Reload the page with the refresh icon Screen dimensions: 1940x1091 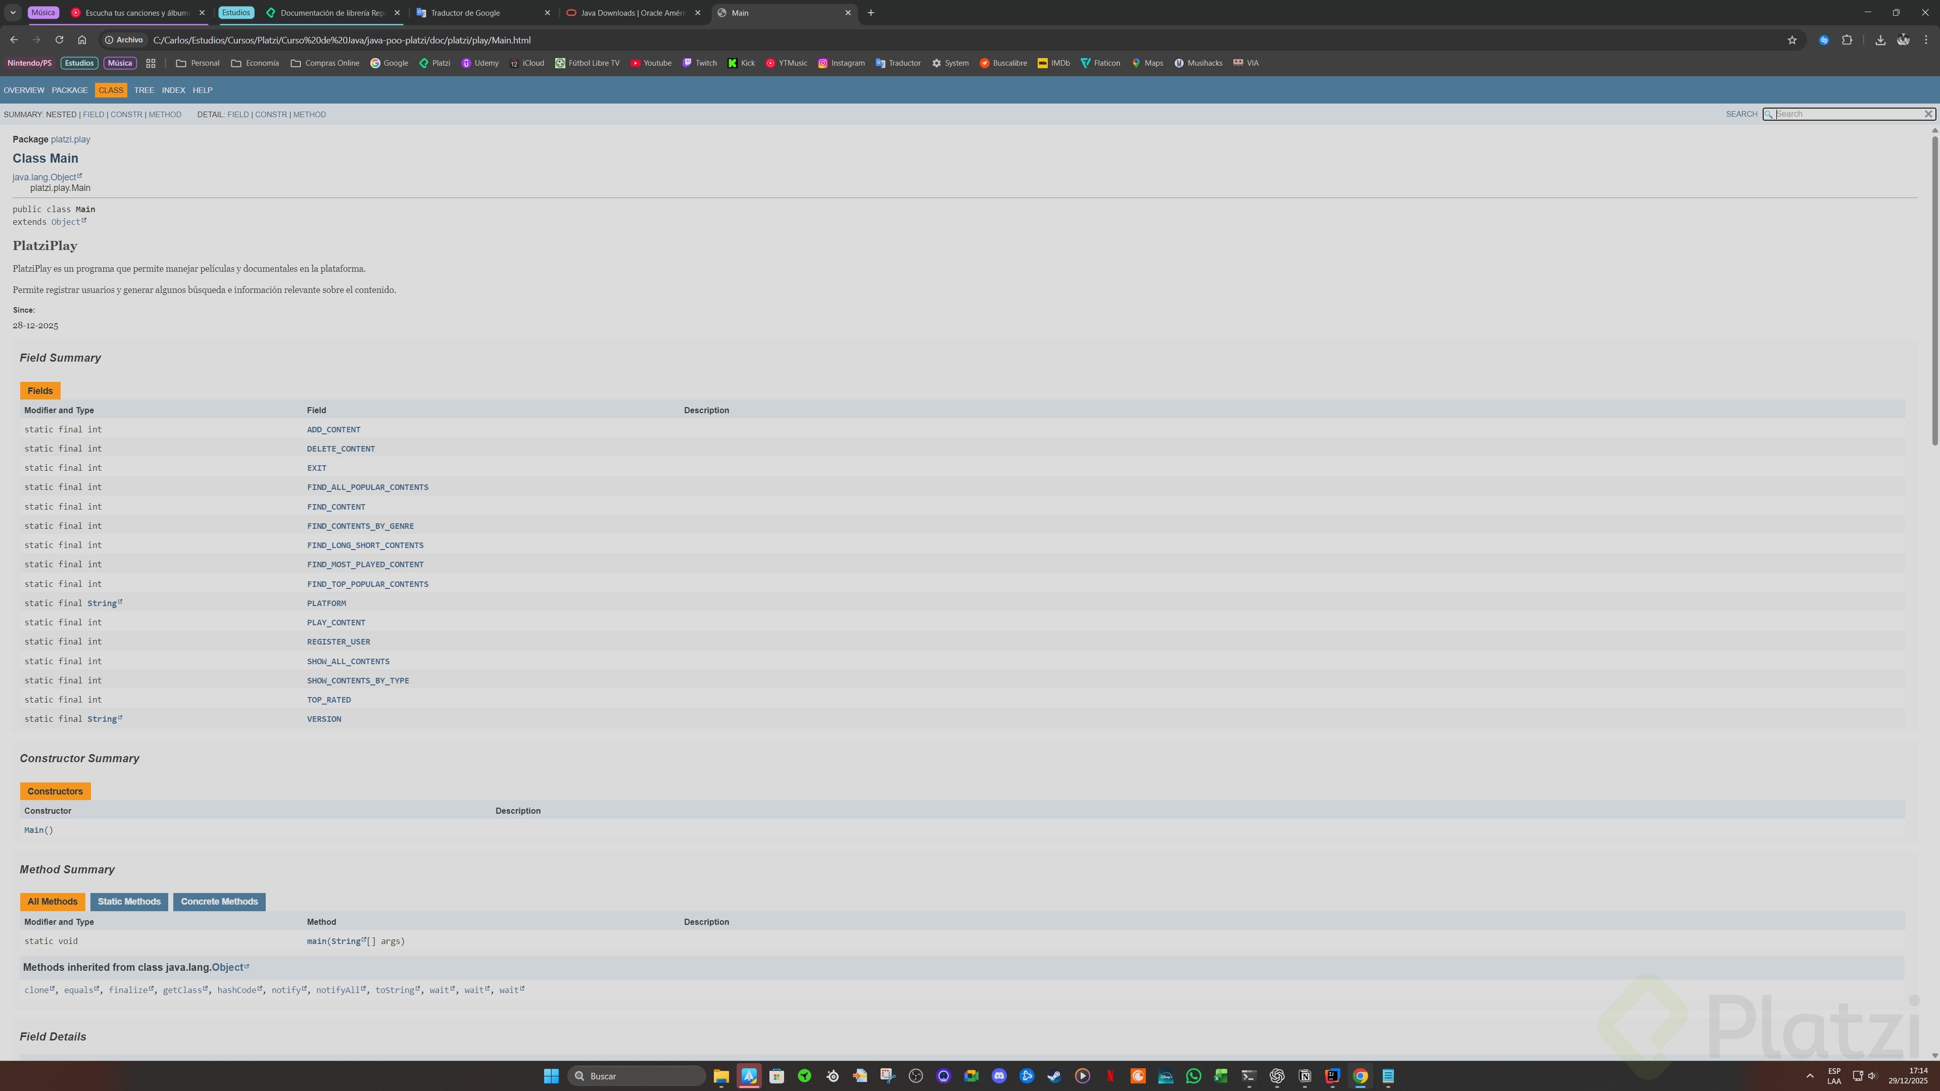pos(59,40)
